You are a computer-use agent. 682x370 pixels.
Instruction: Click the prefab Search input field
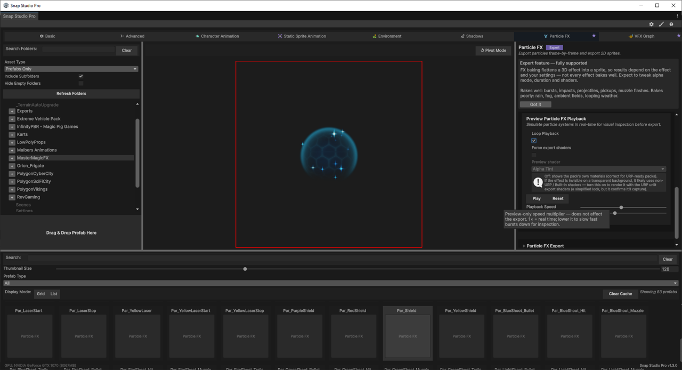tap(343, 258)
